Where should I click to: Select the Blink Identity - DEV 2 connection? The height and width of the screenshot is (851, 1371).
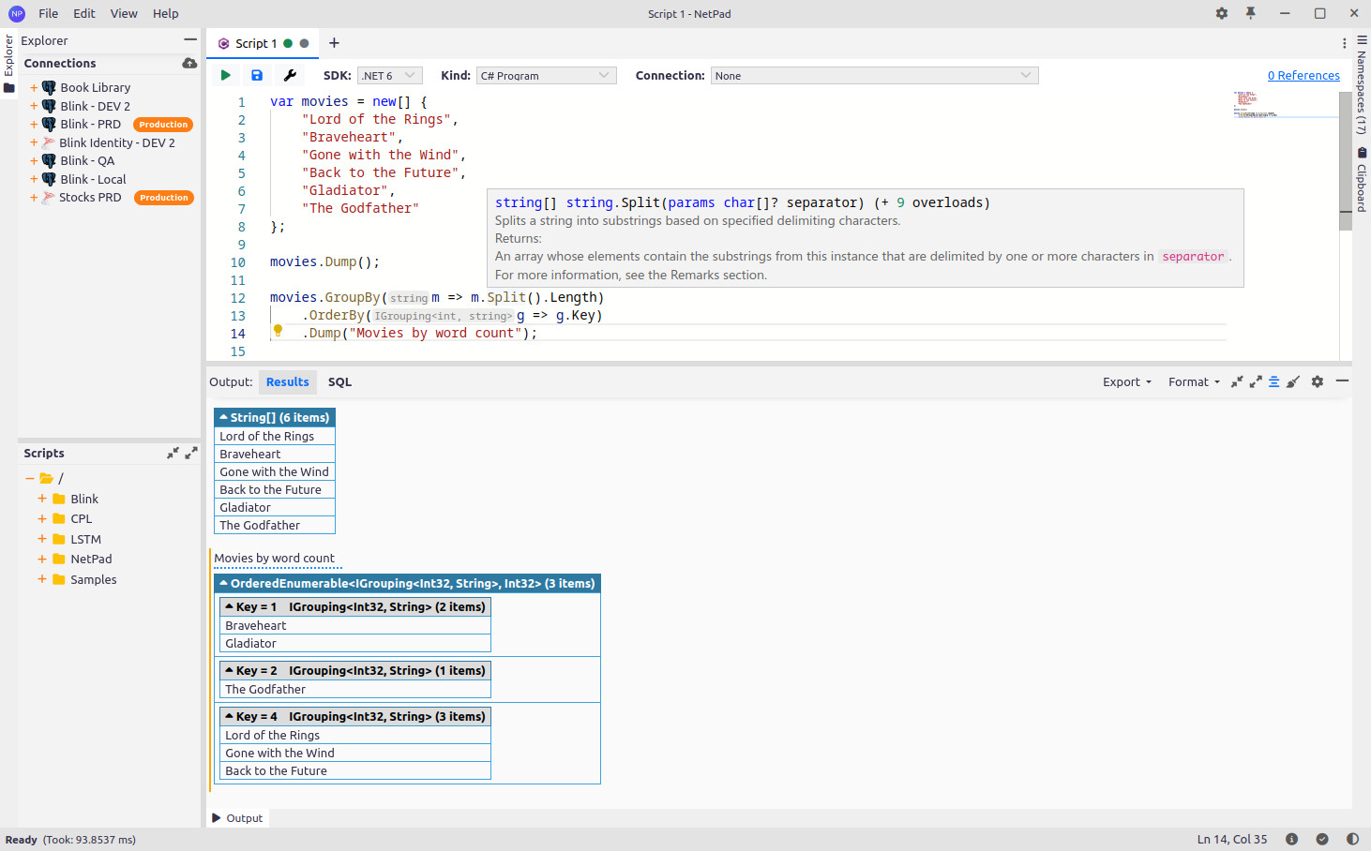tap(117, 142)
